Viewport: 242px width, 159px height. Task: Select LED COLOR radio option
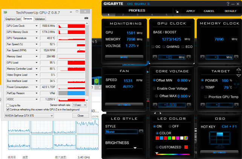(157, 133)
